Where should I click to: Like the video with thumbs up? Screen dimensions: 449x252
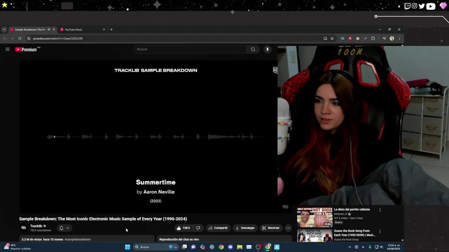(x=183, y=228)
